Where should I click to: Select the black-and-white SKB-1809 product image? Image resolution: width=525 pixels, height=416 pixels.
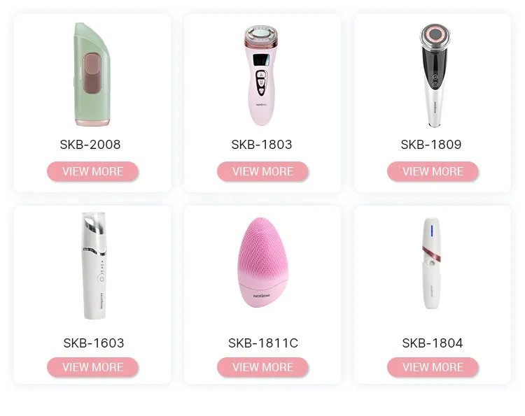(x=435, y=76)
